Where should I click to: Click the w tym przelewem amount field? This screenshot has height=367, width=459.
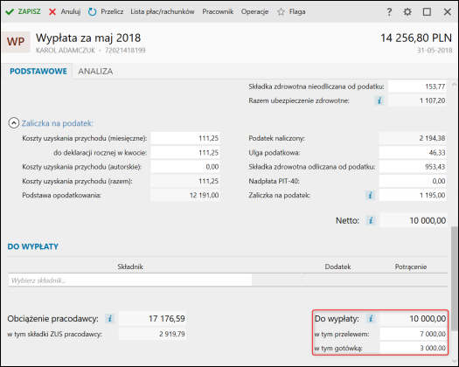pyautogui.click(x=413, y=334)
